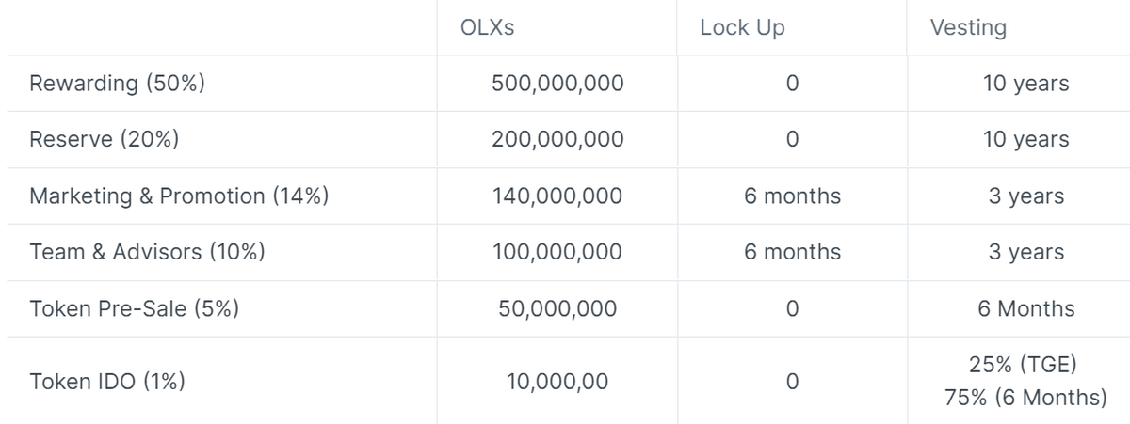Select the Marketing & Promotion (14%) label
The image size is (1130, 424).
[x=179, y=196]
